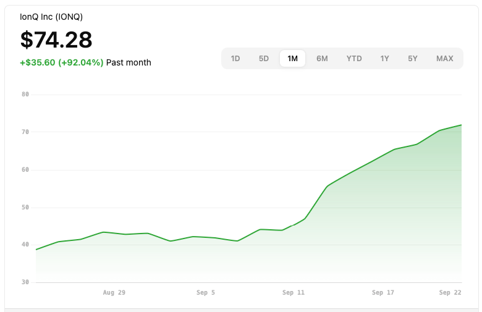Select the 1M range tab
This screenshot has height=312, width=482.
click(292, 59)
